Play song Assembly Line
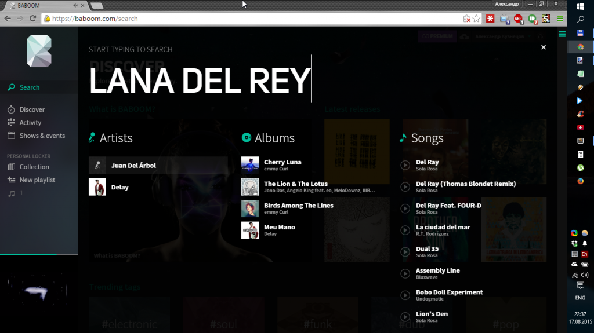Viewport: 594px width, 333px height. 405,273
